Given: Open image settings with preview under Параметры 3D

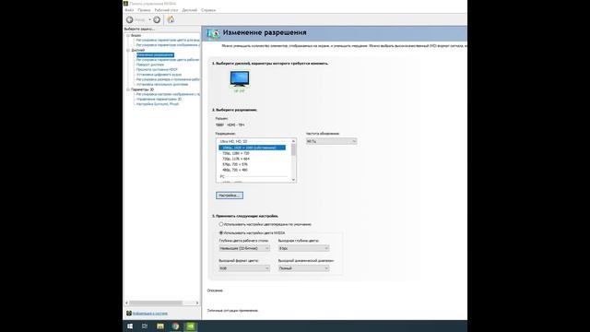Looking at the screenshot, I should 168,94.
